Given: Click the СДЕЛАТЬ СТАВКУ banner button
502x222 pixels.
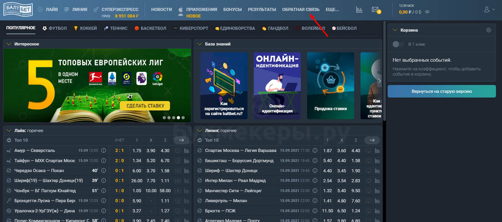Looking at the screenshot, I should [145, 106].
